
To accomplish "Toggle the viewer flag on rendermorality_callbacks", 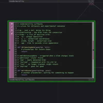I will pyautogui.click(x=12, y=24).
